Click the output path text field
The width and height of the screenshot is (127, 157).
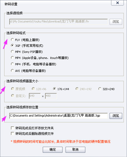coord(58,116)
